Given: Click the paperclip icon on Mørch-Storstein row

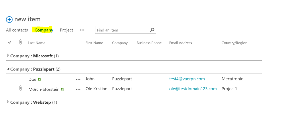Looking at the screenshot, I should (x=21, y=88).
